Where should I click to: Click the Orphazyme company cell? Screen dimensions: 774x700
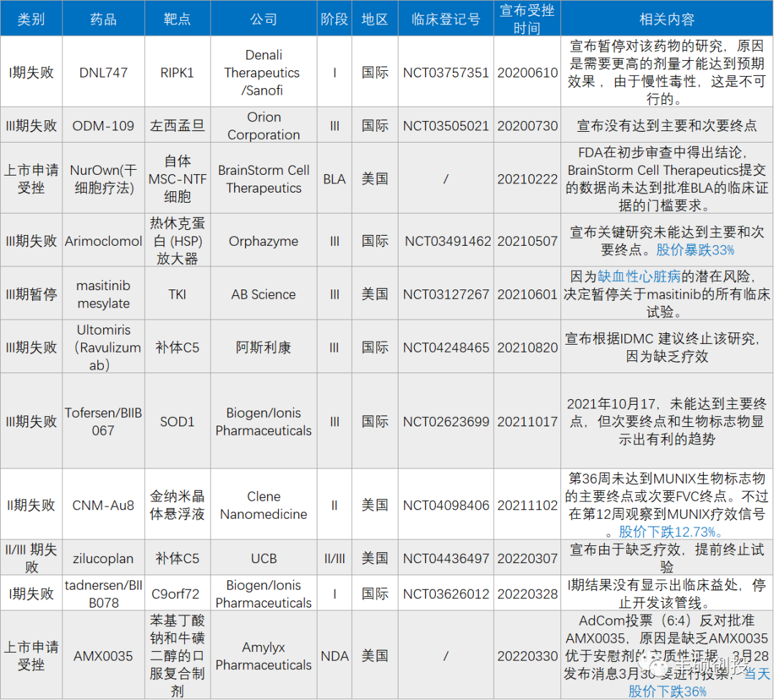click(x=264, y=241)
